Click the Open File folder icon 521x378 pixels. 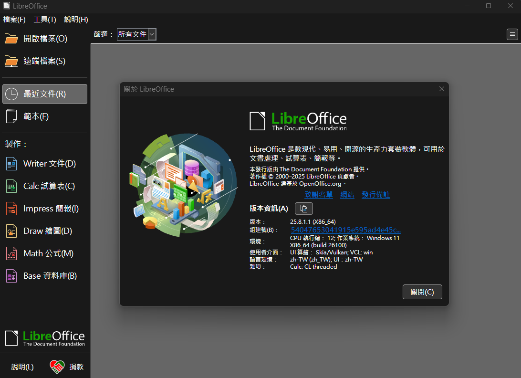11,39
